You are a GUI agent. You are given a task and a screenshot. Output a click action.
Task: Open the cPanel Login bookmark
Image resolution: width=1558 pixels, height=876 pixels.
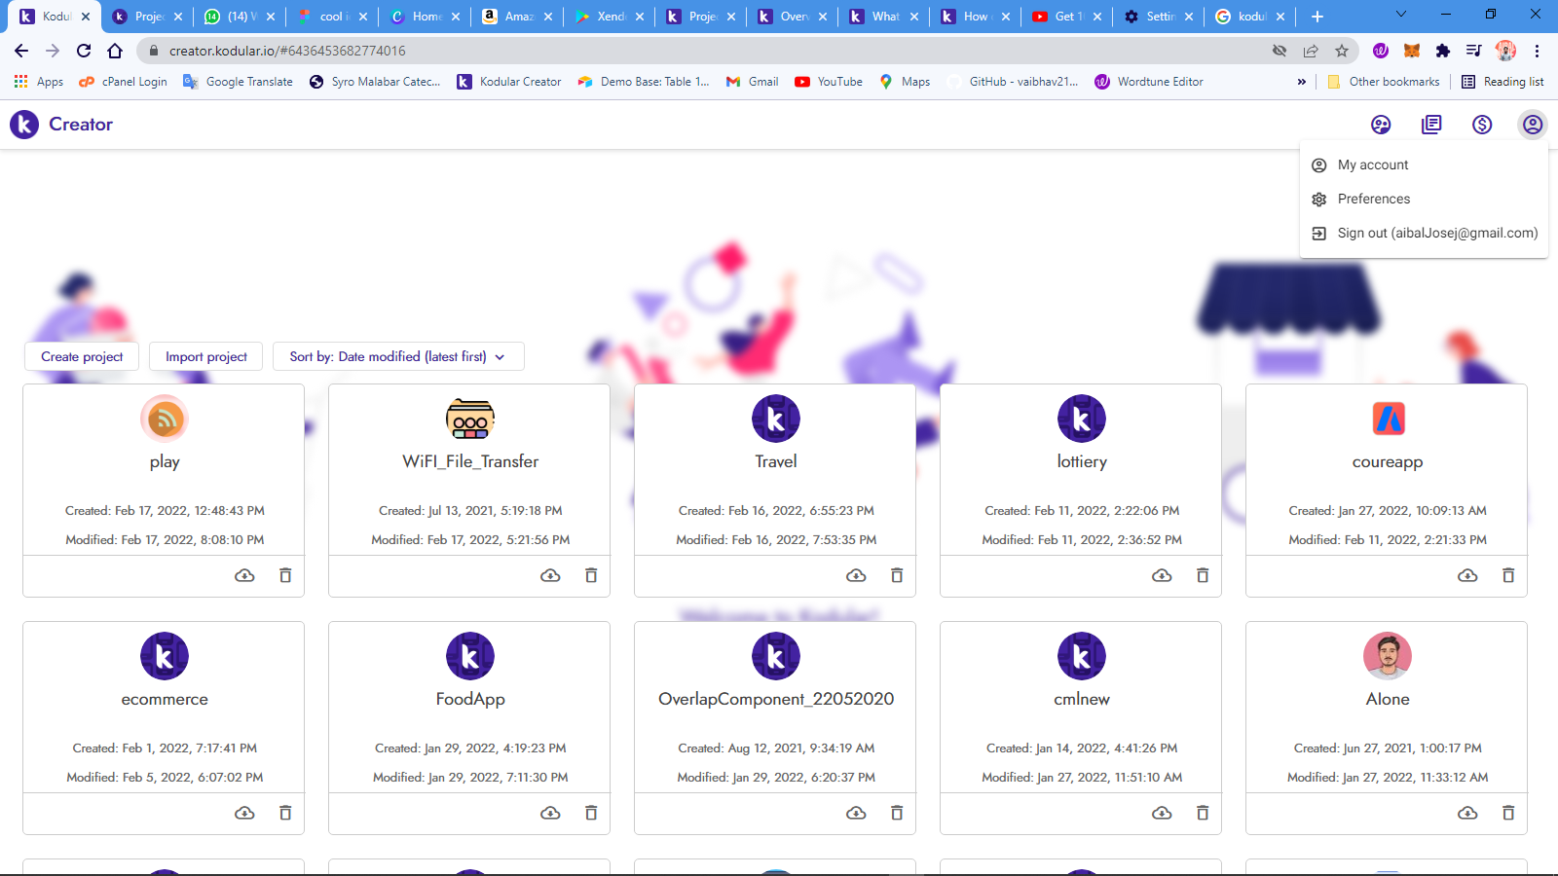click(124, 82)
